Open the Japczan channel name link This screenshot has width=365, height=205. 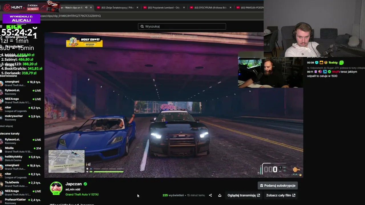[74, 184]
